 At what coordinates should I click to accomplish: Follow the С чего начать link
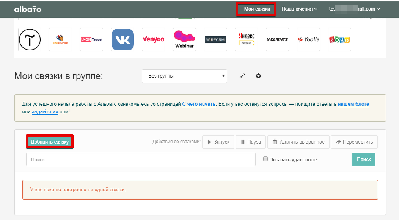point(199,104)
